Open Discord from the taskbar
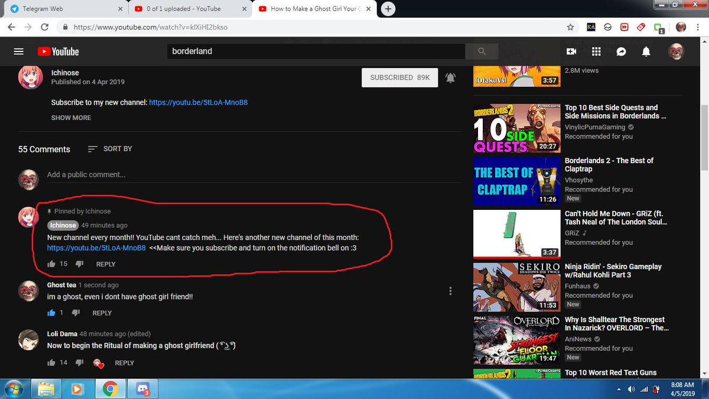709x399 pixels. [141, 388]
